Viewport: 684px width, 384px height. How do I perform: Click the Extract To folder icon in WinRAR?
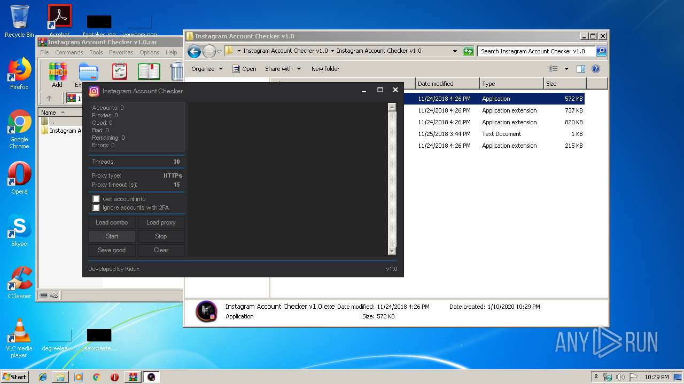point(88,71)
